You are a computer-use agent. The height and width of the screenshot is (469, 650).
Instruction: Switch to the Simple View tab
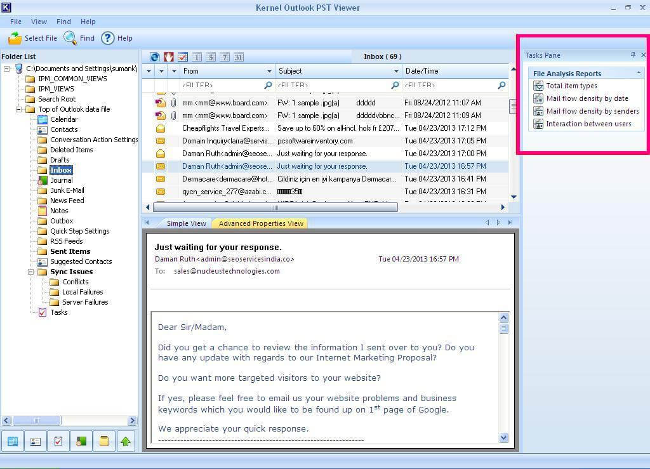[x=186, y=223]
